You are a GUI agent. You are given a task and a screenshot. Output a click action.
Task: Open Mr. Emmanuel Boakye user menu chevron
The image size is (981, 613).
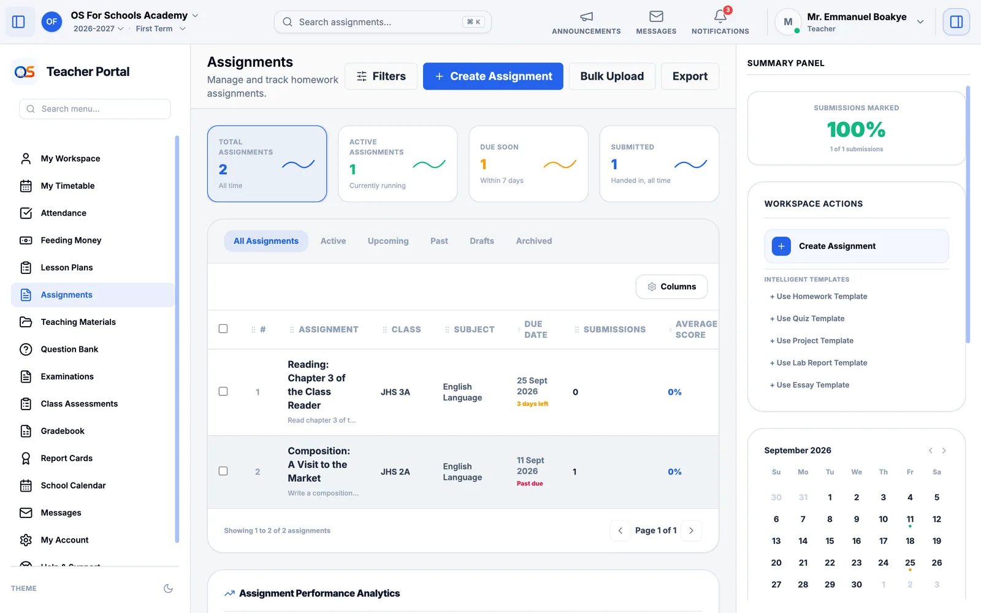pyautogui.click(x=920, y=22)
